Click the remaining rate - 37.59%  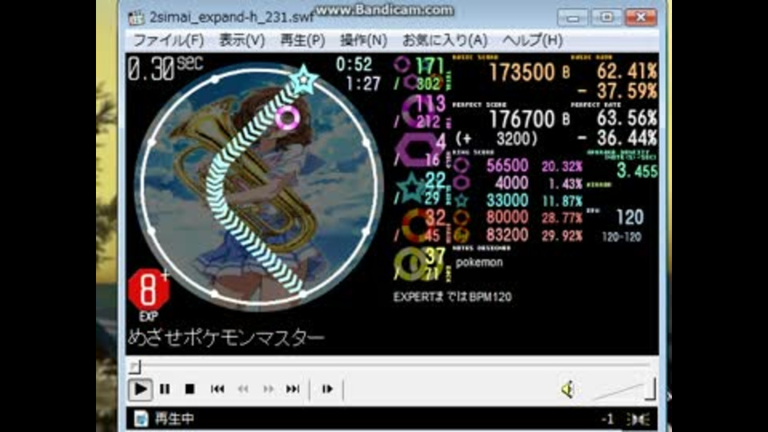point(617,91)
